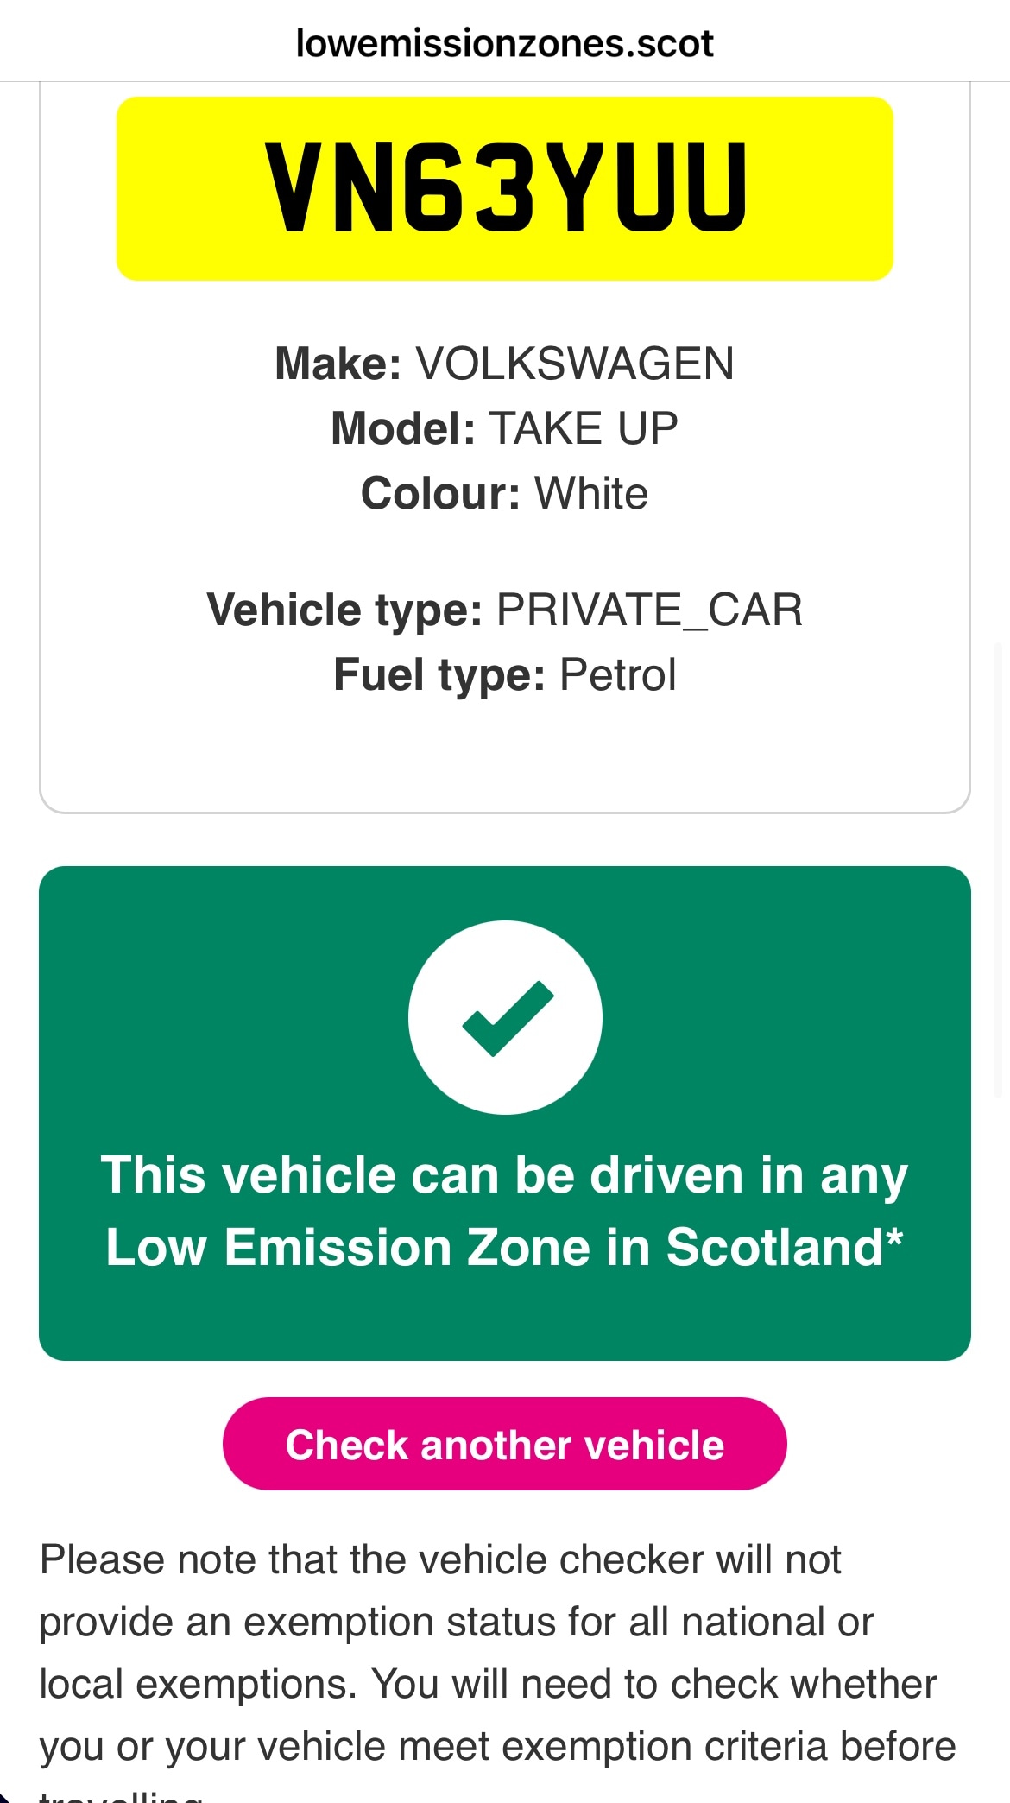The width and height of the screenshot is (1010, 1803).
Task: Click the "Please note" exemption paragraph
Action: point(496,1653)
